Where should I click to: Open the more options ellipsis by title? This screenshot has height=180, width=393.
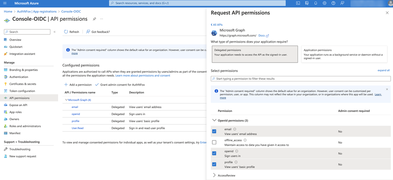point(101,19)
